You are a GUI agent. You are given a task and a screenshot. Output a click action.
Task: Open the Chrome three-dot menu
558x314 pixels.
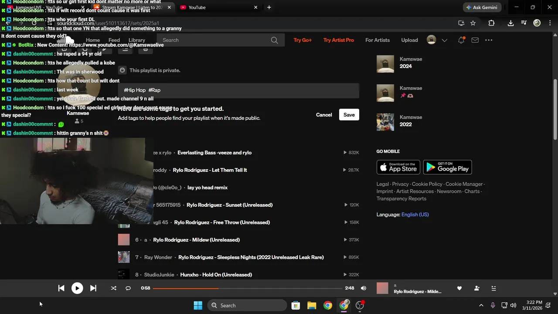(550, 23)
